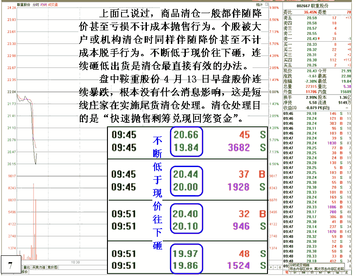The height and width of the screenshot is (278, 355).
Task: Click the 今开 opening price 21.99
Action: pyautogui.click(x=346, y=71)
